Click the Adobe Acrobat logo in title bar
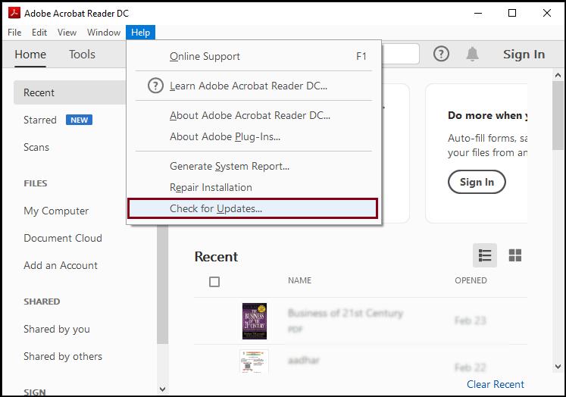566x397 pixels. pos(14,13)
